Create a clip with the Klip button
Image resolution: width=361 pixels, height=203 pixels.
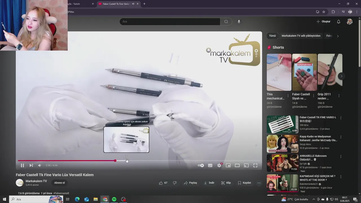tap(226, 183)
